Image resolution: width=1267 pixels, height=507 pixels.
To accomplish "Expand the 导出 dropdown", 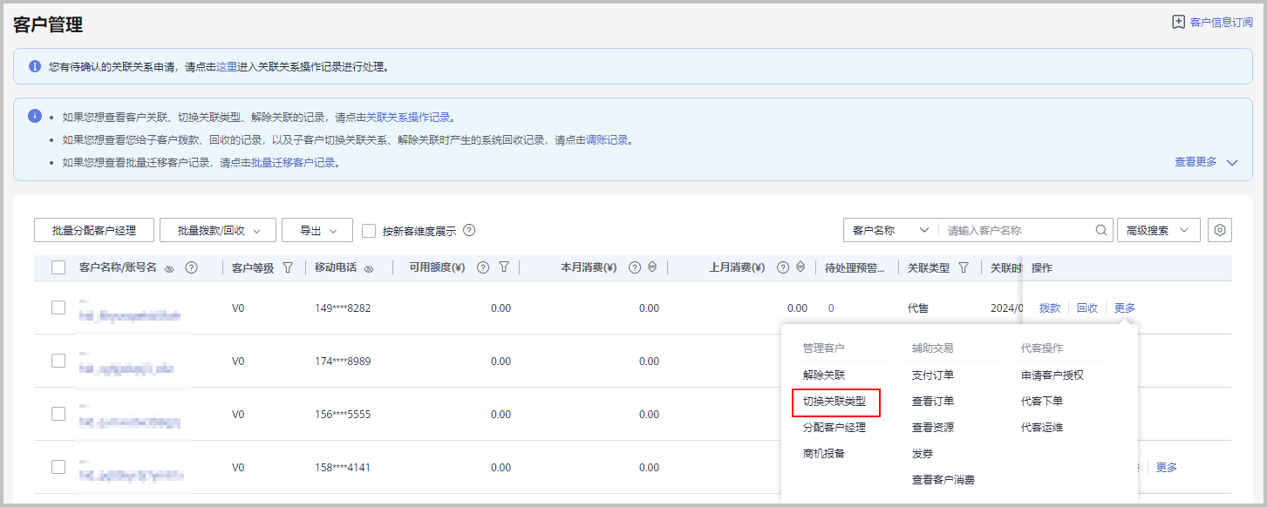I will (x=317, y=231).
